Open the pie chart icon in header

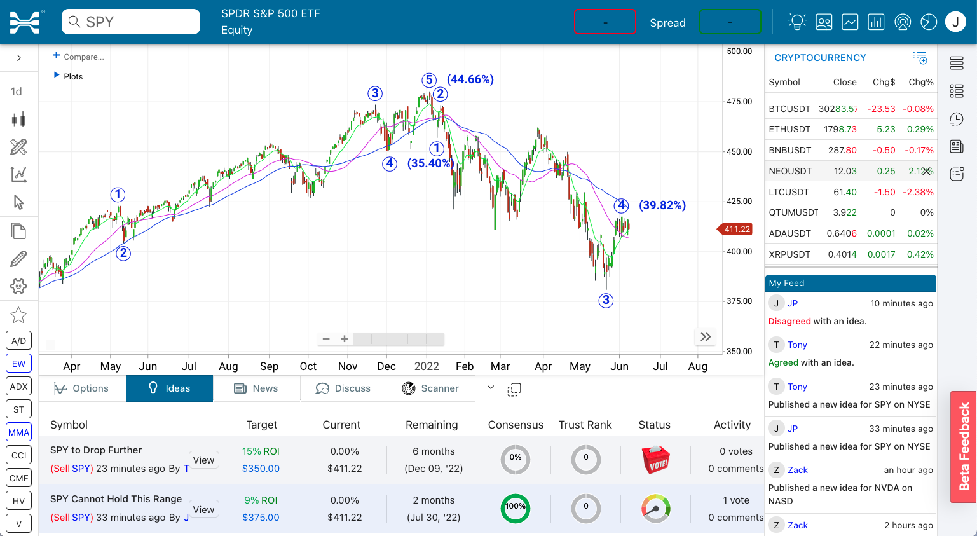(929, 22)
